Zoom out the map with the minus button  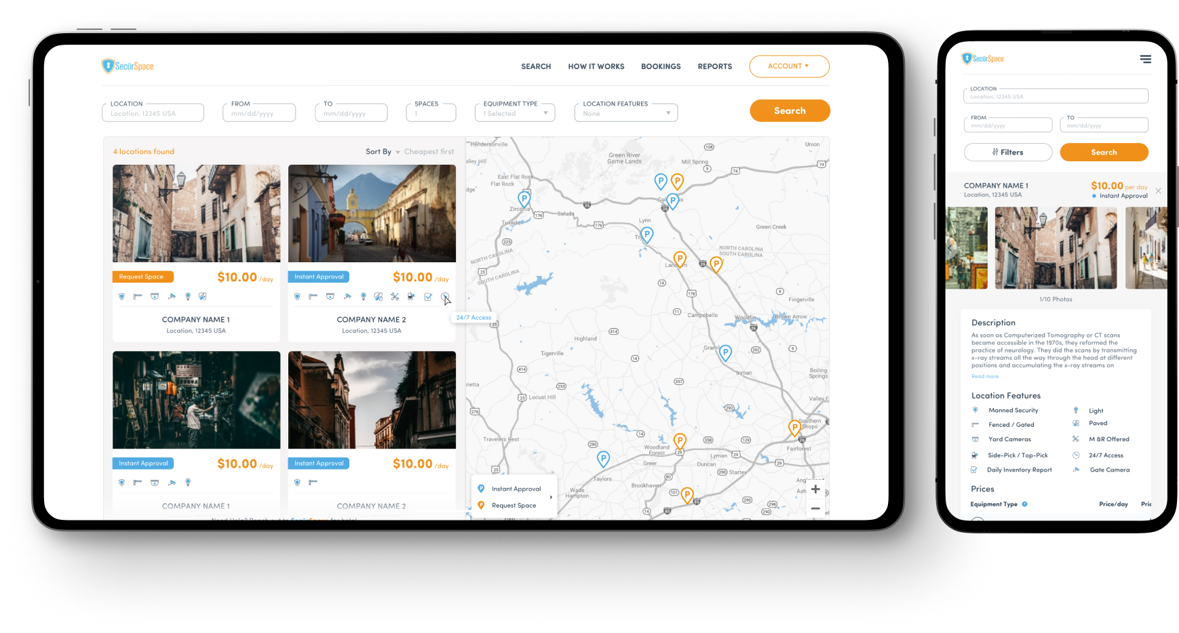click(x=815, y=508)
